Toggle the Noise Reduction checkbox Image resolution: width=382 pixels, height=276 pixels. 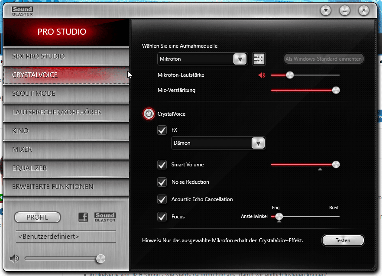[162, 182]
